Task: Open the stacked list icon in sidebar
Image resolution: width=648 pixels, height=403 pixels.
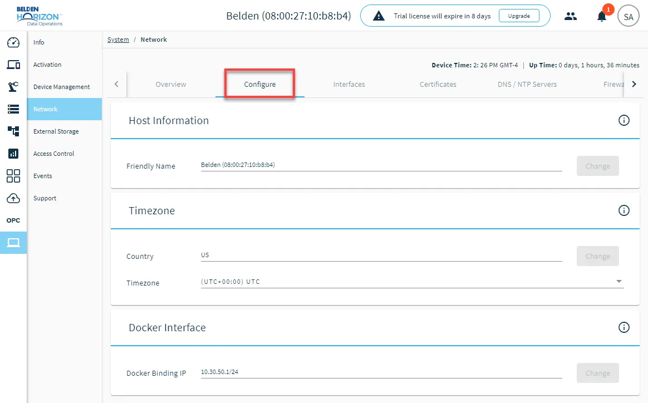Action: tap(13, 109)
